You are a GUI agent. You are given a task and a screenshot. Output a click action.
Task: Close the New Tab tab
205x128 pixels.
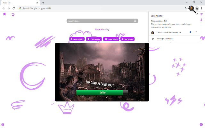37,3
